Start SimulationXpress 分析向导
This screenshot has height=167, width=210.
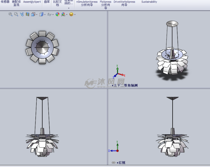tap(87, 3)
